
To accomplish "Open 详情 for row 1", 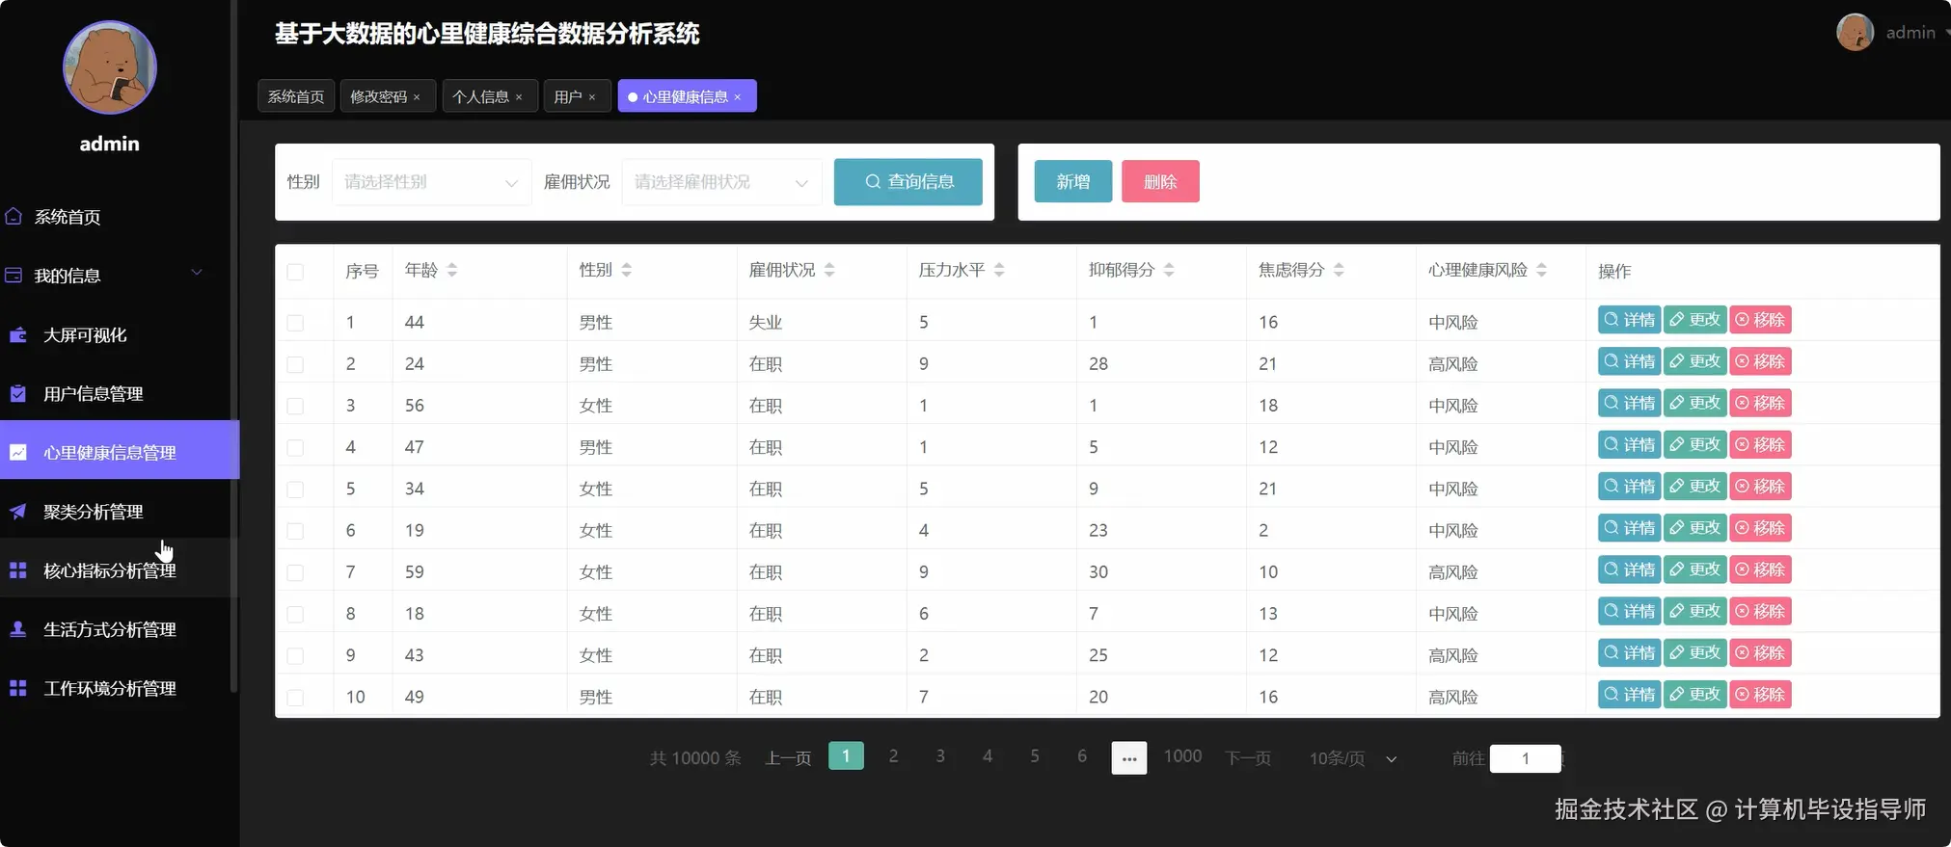I will coord(1629,320).
